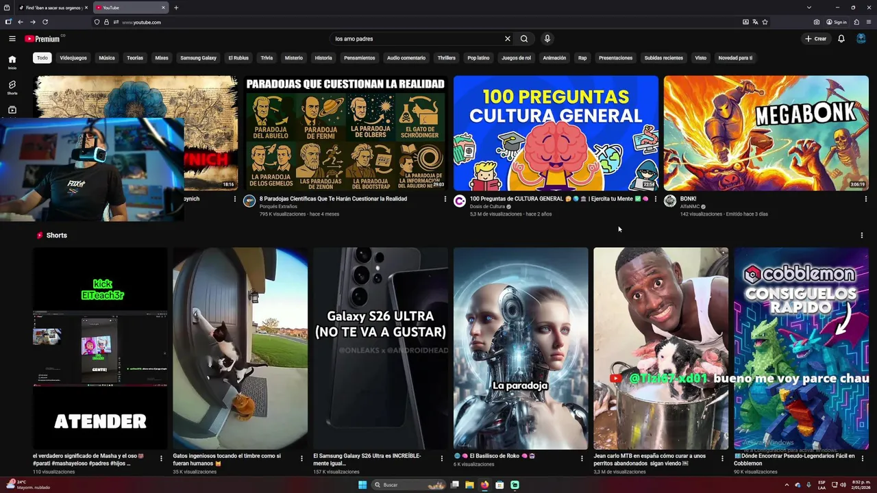Open options for Gatos ingeniosos short
Viewport: 877px width, 493px height.
click(x=301, y=459)
